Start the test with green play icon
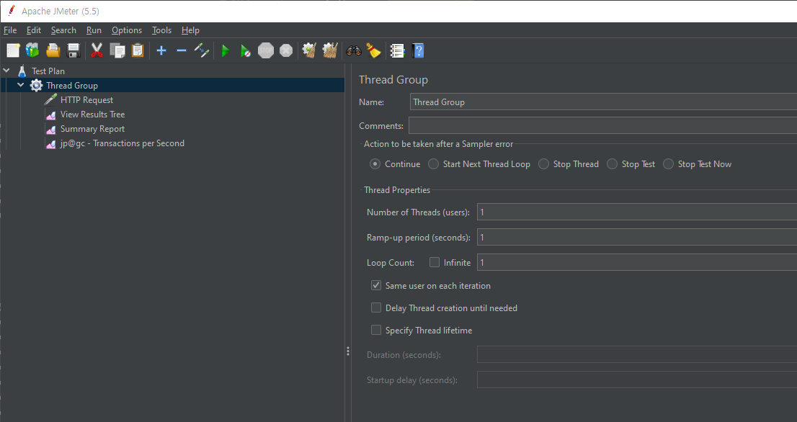This screenshot has height=422, width=797. pyautogui.click(x=226, y=50)
